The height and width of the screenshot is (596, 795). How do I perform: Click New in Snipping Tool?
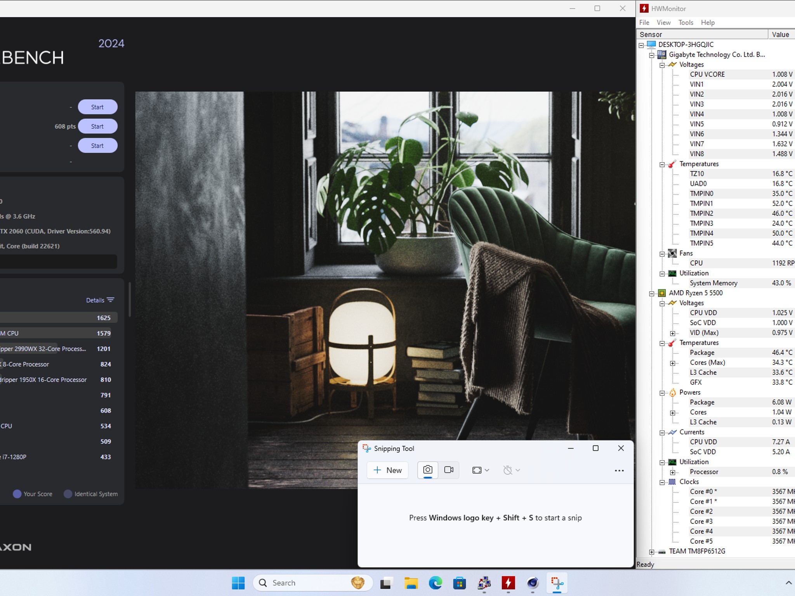tap(387, 470)
